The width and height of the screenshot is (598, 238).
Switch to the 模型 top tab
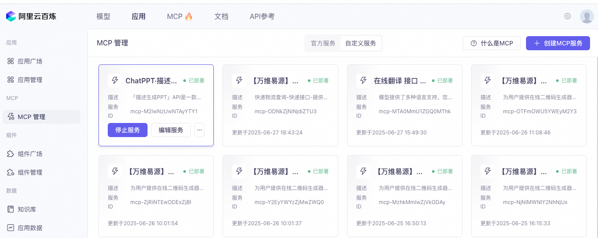pos(103,16)
